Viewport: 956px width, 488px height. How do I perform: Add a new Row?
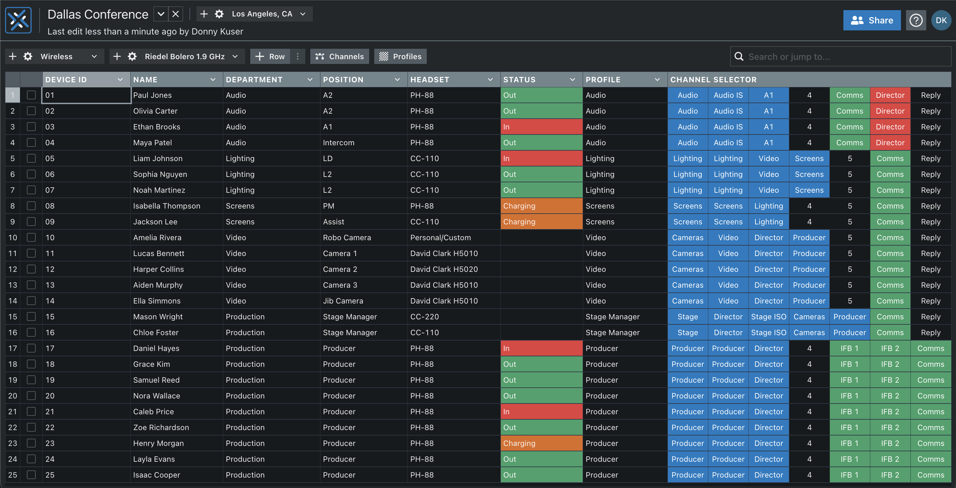(270, 56)
